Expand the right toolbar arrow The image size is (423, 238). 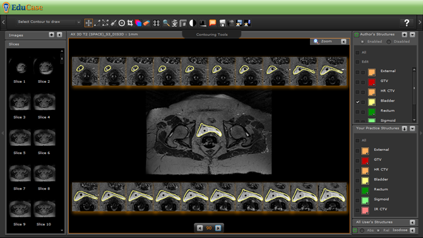click(x=420, y=22)
